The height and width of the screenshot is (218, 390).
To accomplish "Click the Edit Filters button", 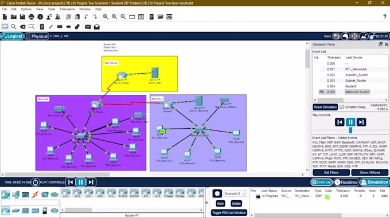I will 331,172.
